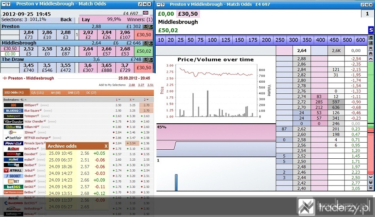Viewport: 375px width, 217px height.
Task: Open The Draw's price chart icon
Action: point(145,59)
